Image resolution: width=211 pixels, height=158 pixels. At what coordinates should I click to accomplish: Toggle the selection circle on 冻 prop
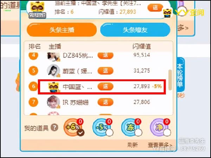138,132
